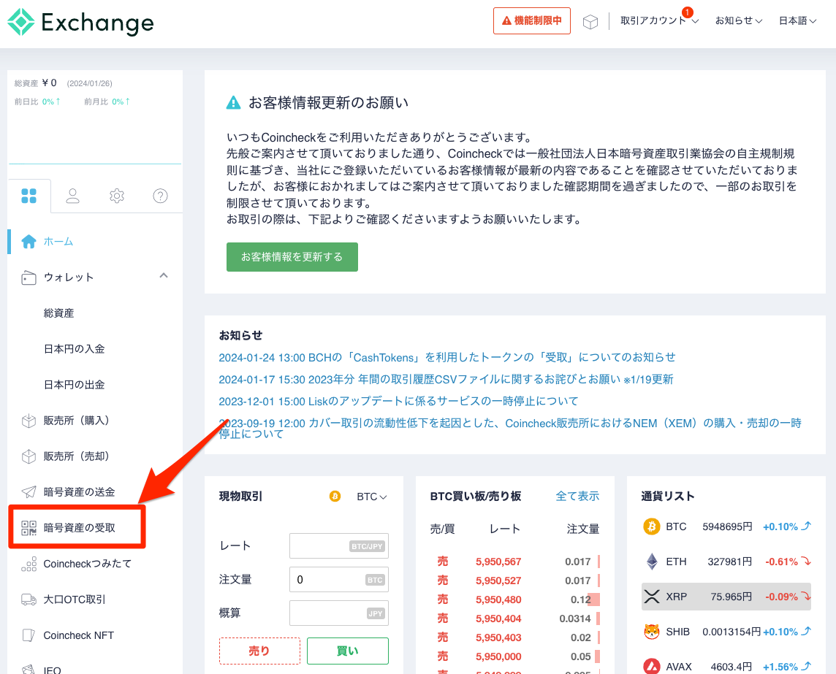Click the BTC coin icon in 通貨リスト
Image resolution: width=836 pixels, height=674 pixels.
coord(652,526)
